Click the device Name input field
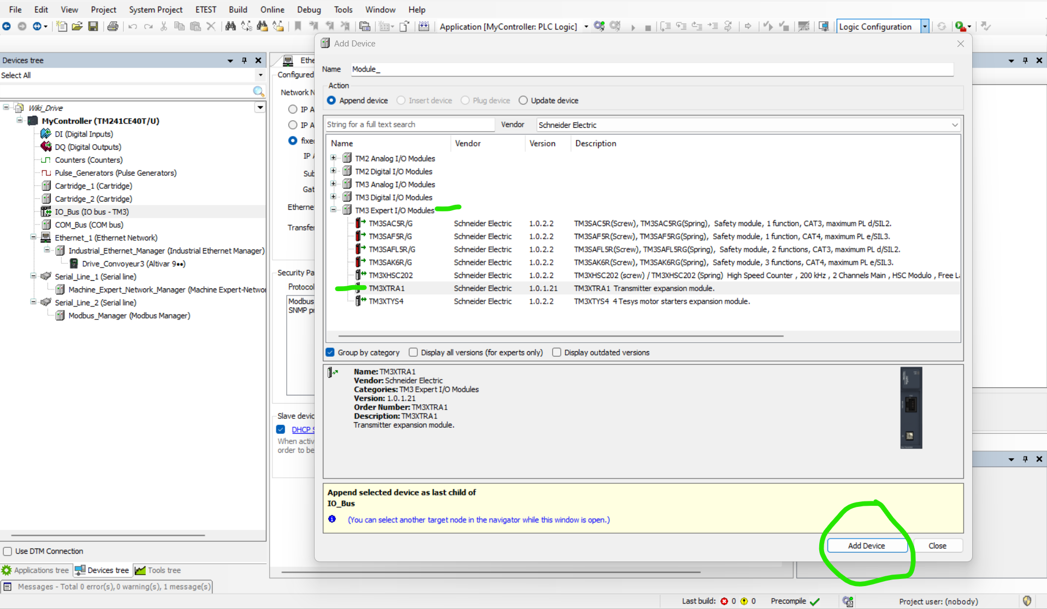The width and height of the screenshot is (1047, 609). (650, 69)
